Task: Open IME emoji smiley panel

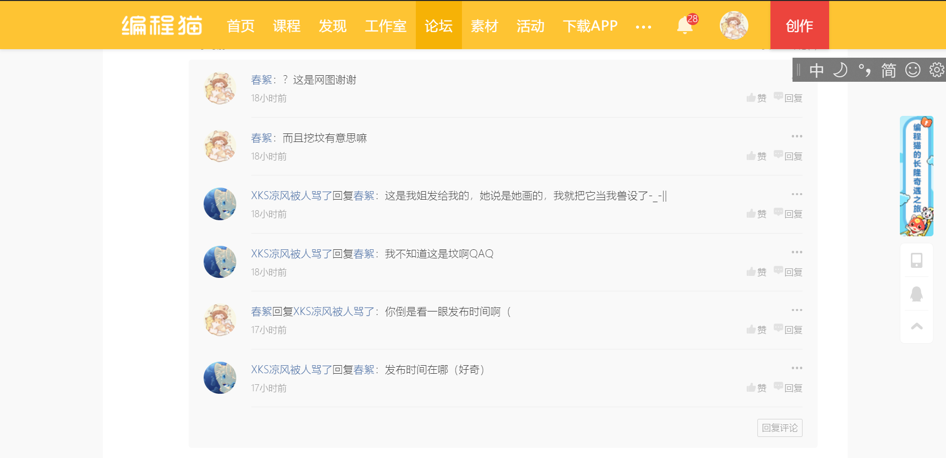Action: 913,70
